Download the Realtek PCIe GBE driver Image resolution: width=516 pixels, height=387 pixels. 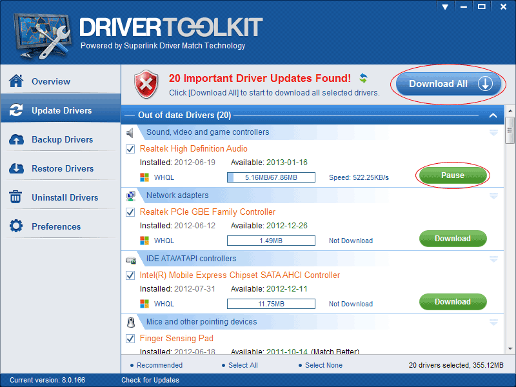pyautogui.click(x=453, y=238)
